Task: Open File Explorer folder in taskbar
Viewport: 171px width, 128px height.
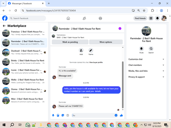Action: click(41, 125)
